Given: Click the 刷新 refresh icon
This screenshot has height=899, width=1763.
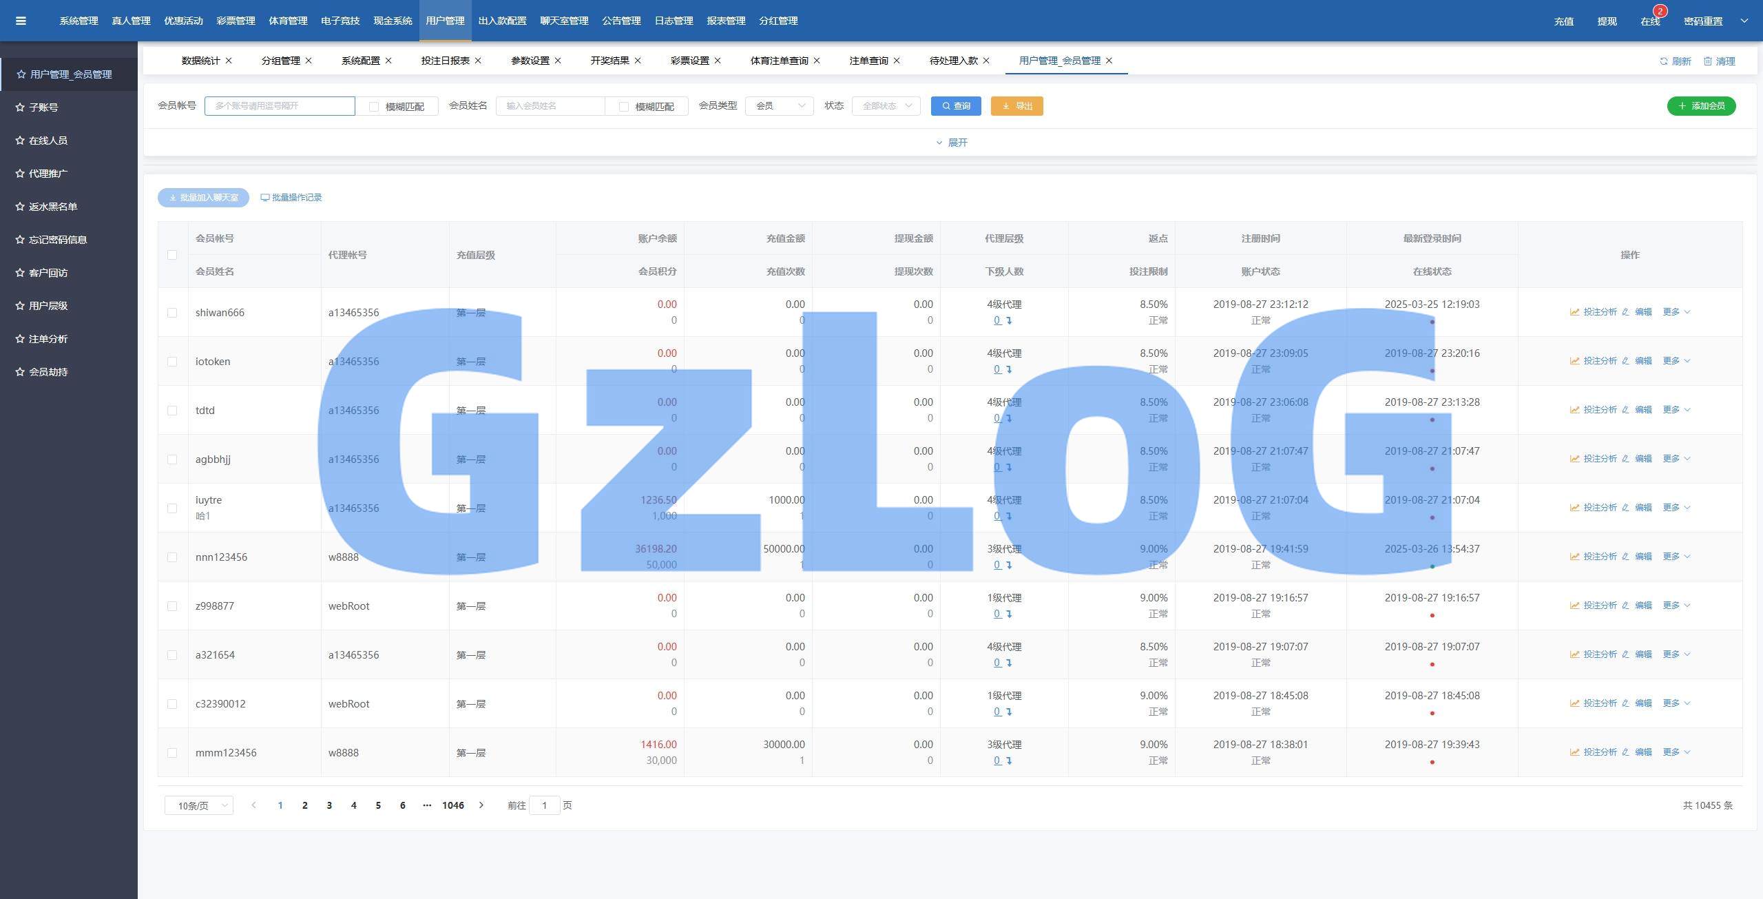Looking at the screenshot, I should coord(1663,61).
